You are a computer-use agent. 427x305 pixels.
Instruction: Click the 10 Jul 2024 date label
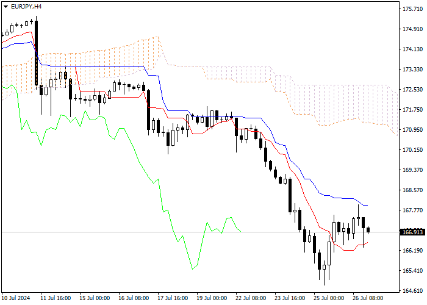pyautogui.click(x=16, y=298)
